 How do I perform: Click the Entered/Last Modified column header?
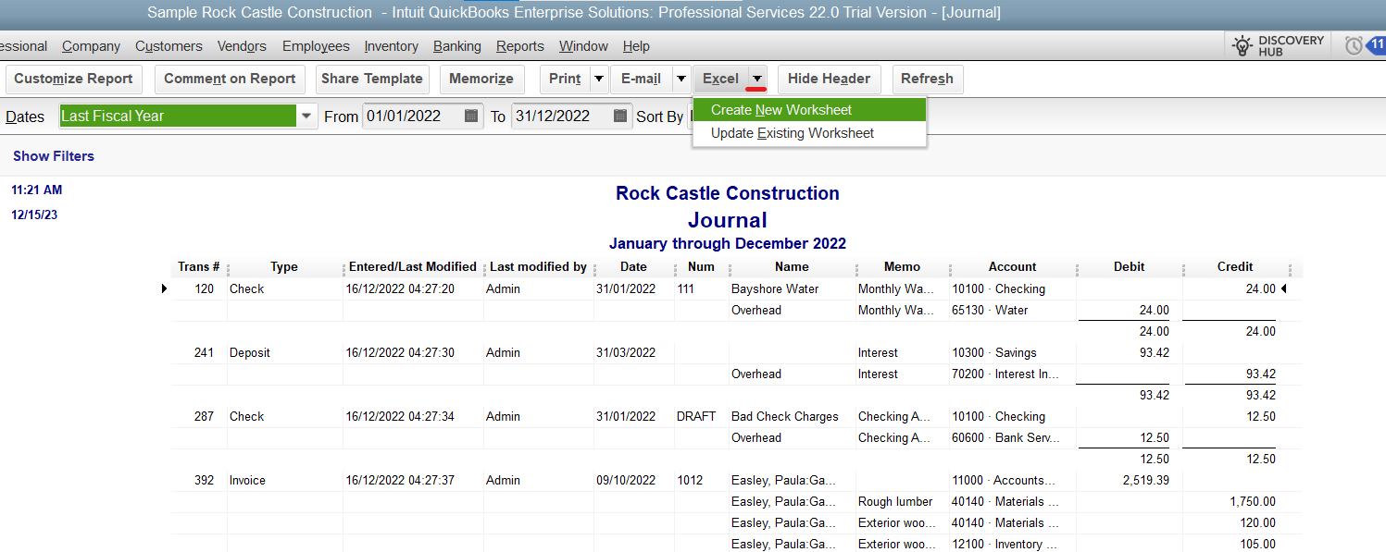(413, 267)
